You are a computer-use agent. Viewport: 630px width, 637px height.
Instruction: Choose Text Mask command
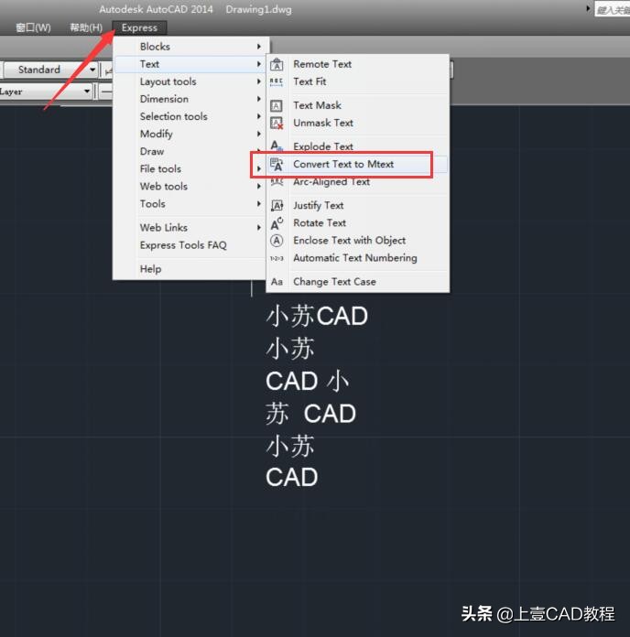point(358,105)
